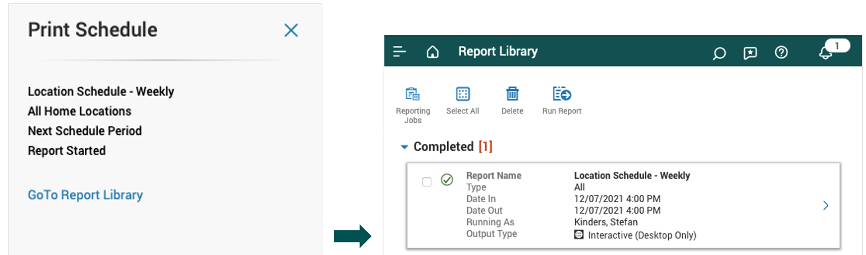Close the Print Schedule panel

291,30
